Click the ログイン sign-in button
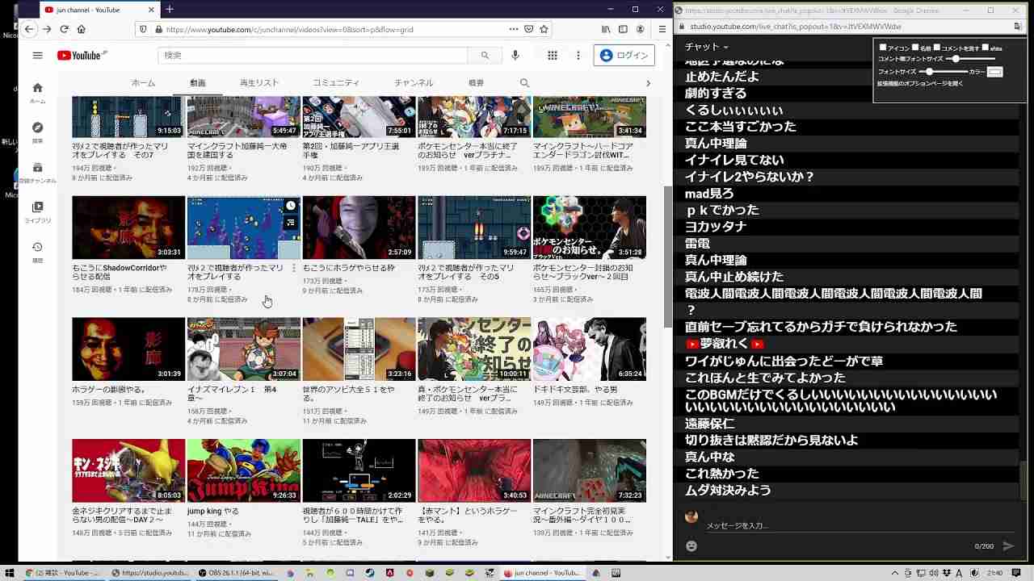The height and width of the screenshot is (581, 1034). tap(624, 56)
